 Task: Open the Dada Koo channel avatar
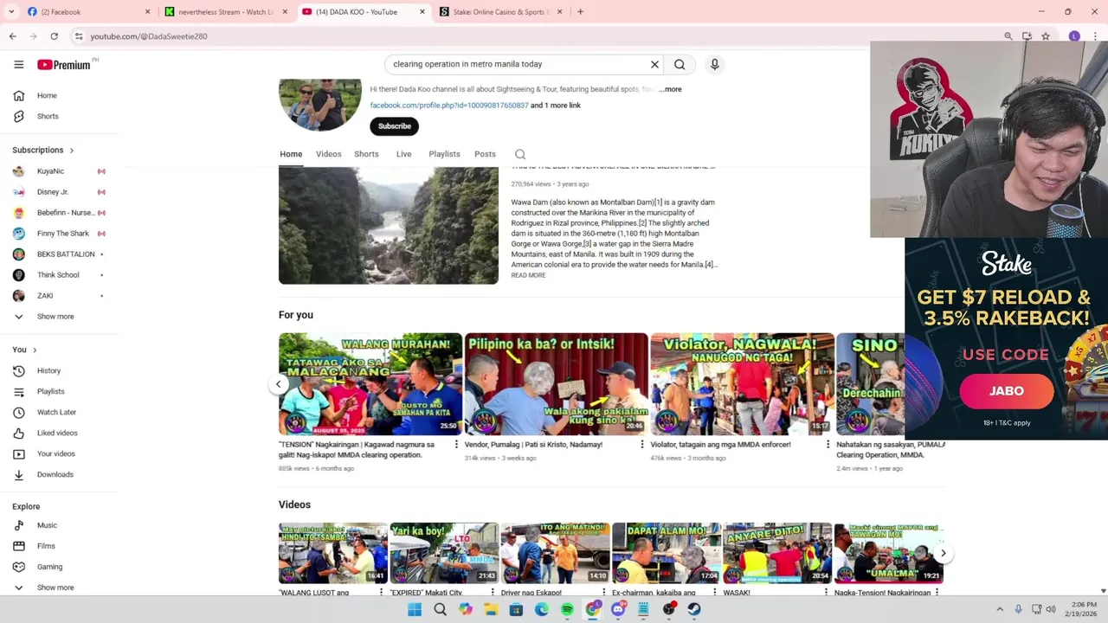point(320,104)
